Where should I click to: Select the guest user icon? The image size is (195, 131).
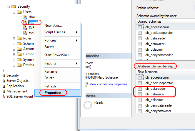[x=25, y=23]
